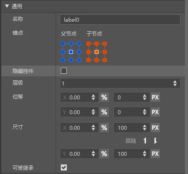Select bottom-right anchor in orange 子节点 grid
Screen dimensions: 188x174
[x=105, y=60]
